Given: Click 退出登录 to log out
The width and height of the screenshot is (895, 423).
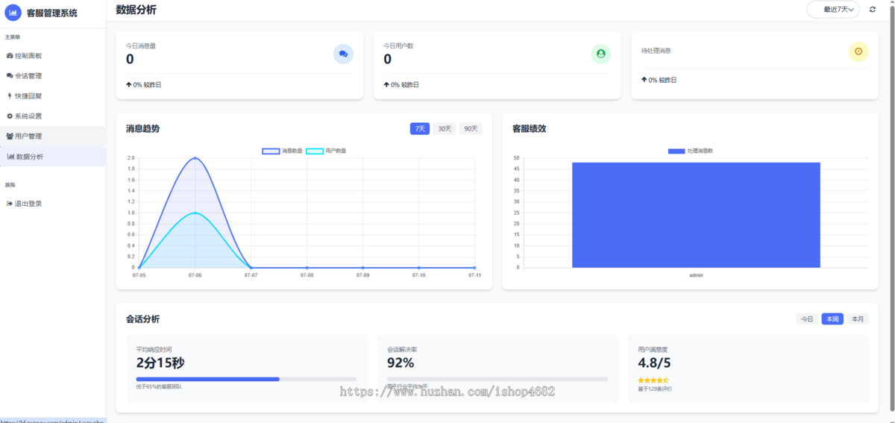Looking at the screenshot, I should (53, 204).
